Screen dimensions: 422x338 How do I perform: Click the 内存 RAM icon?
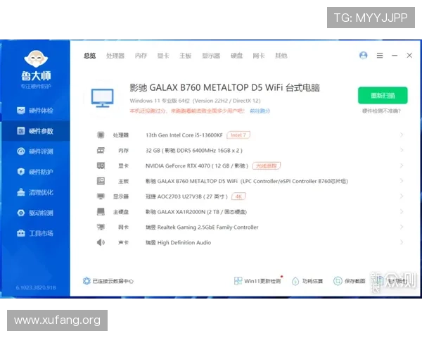pos(101,151)
